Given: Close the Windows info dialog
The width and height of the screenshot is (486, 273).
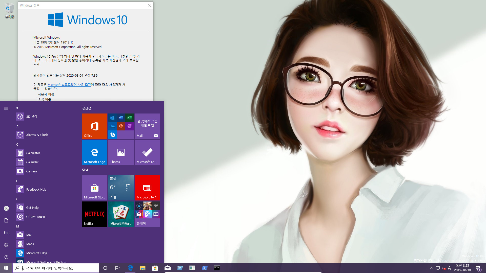Looking at the screenshot, I should click(x=149, y=5).
